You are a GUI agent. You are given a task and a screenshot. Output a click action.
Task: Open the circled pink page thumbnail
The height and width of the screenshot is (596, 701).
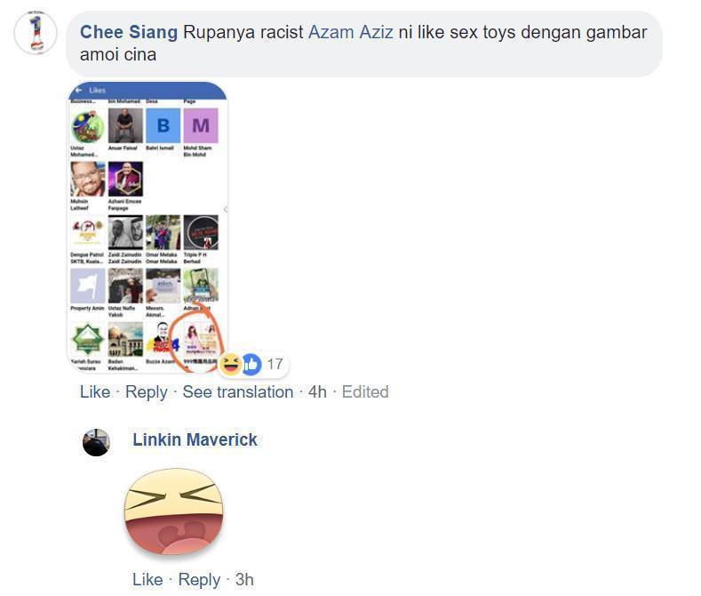coord(201,339)
